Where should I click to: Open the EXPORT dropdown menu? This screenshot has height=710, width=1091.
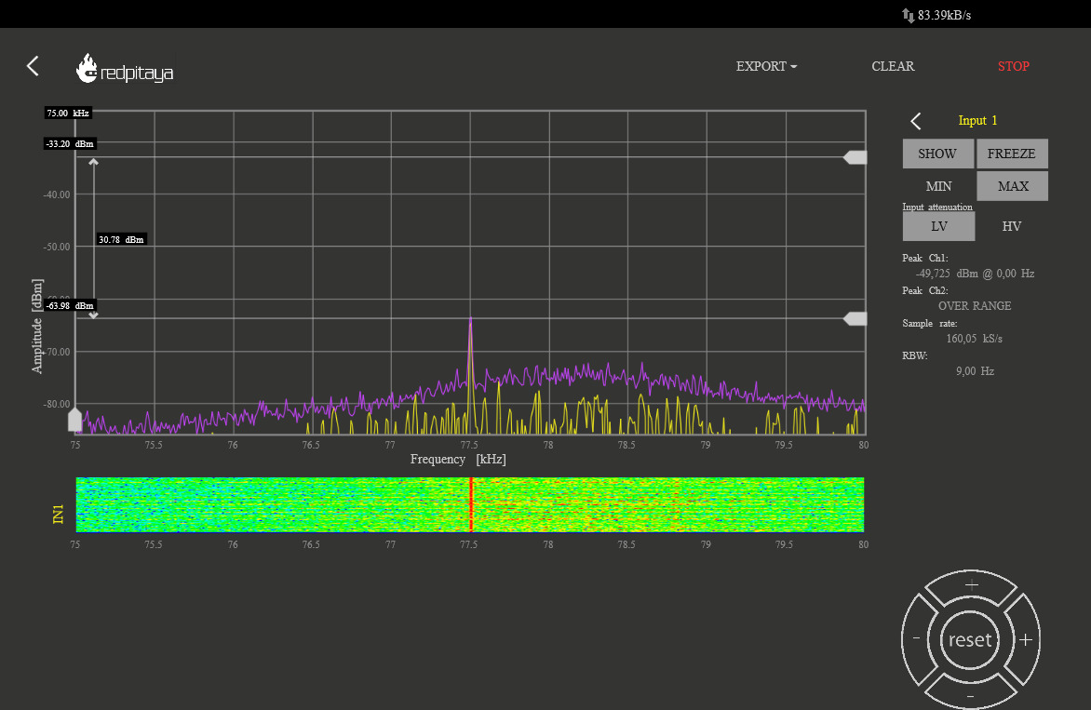pyautogui.click(x=766, y=66)
